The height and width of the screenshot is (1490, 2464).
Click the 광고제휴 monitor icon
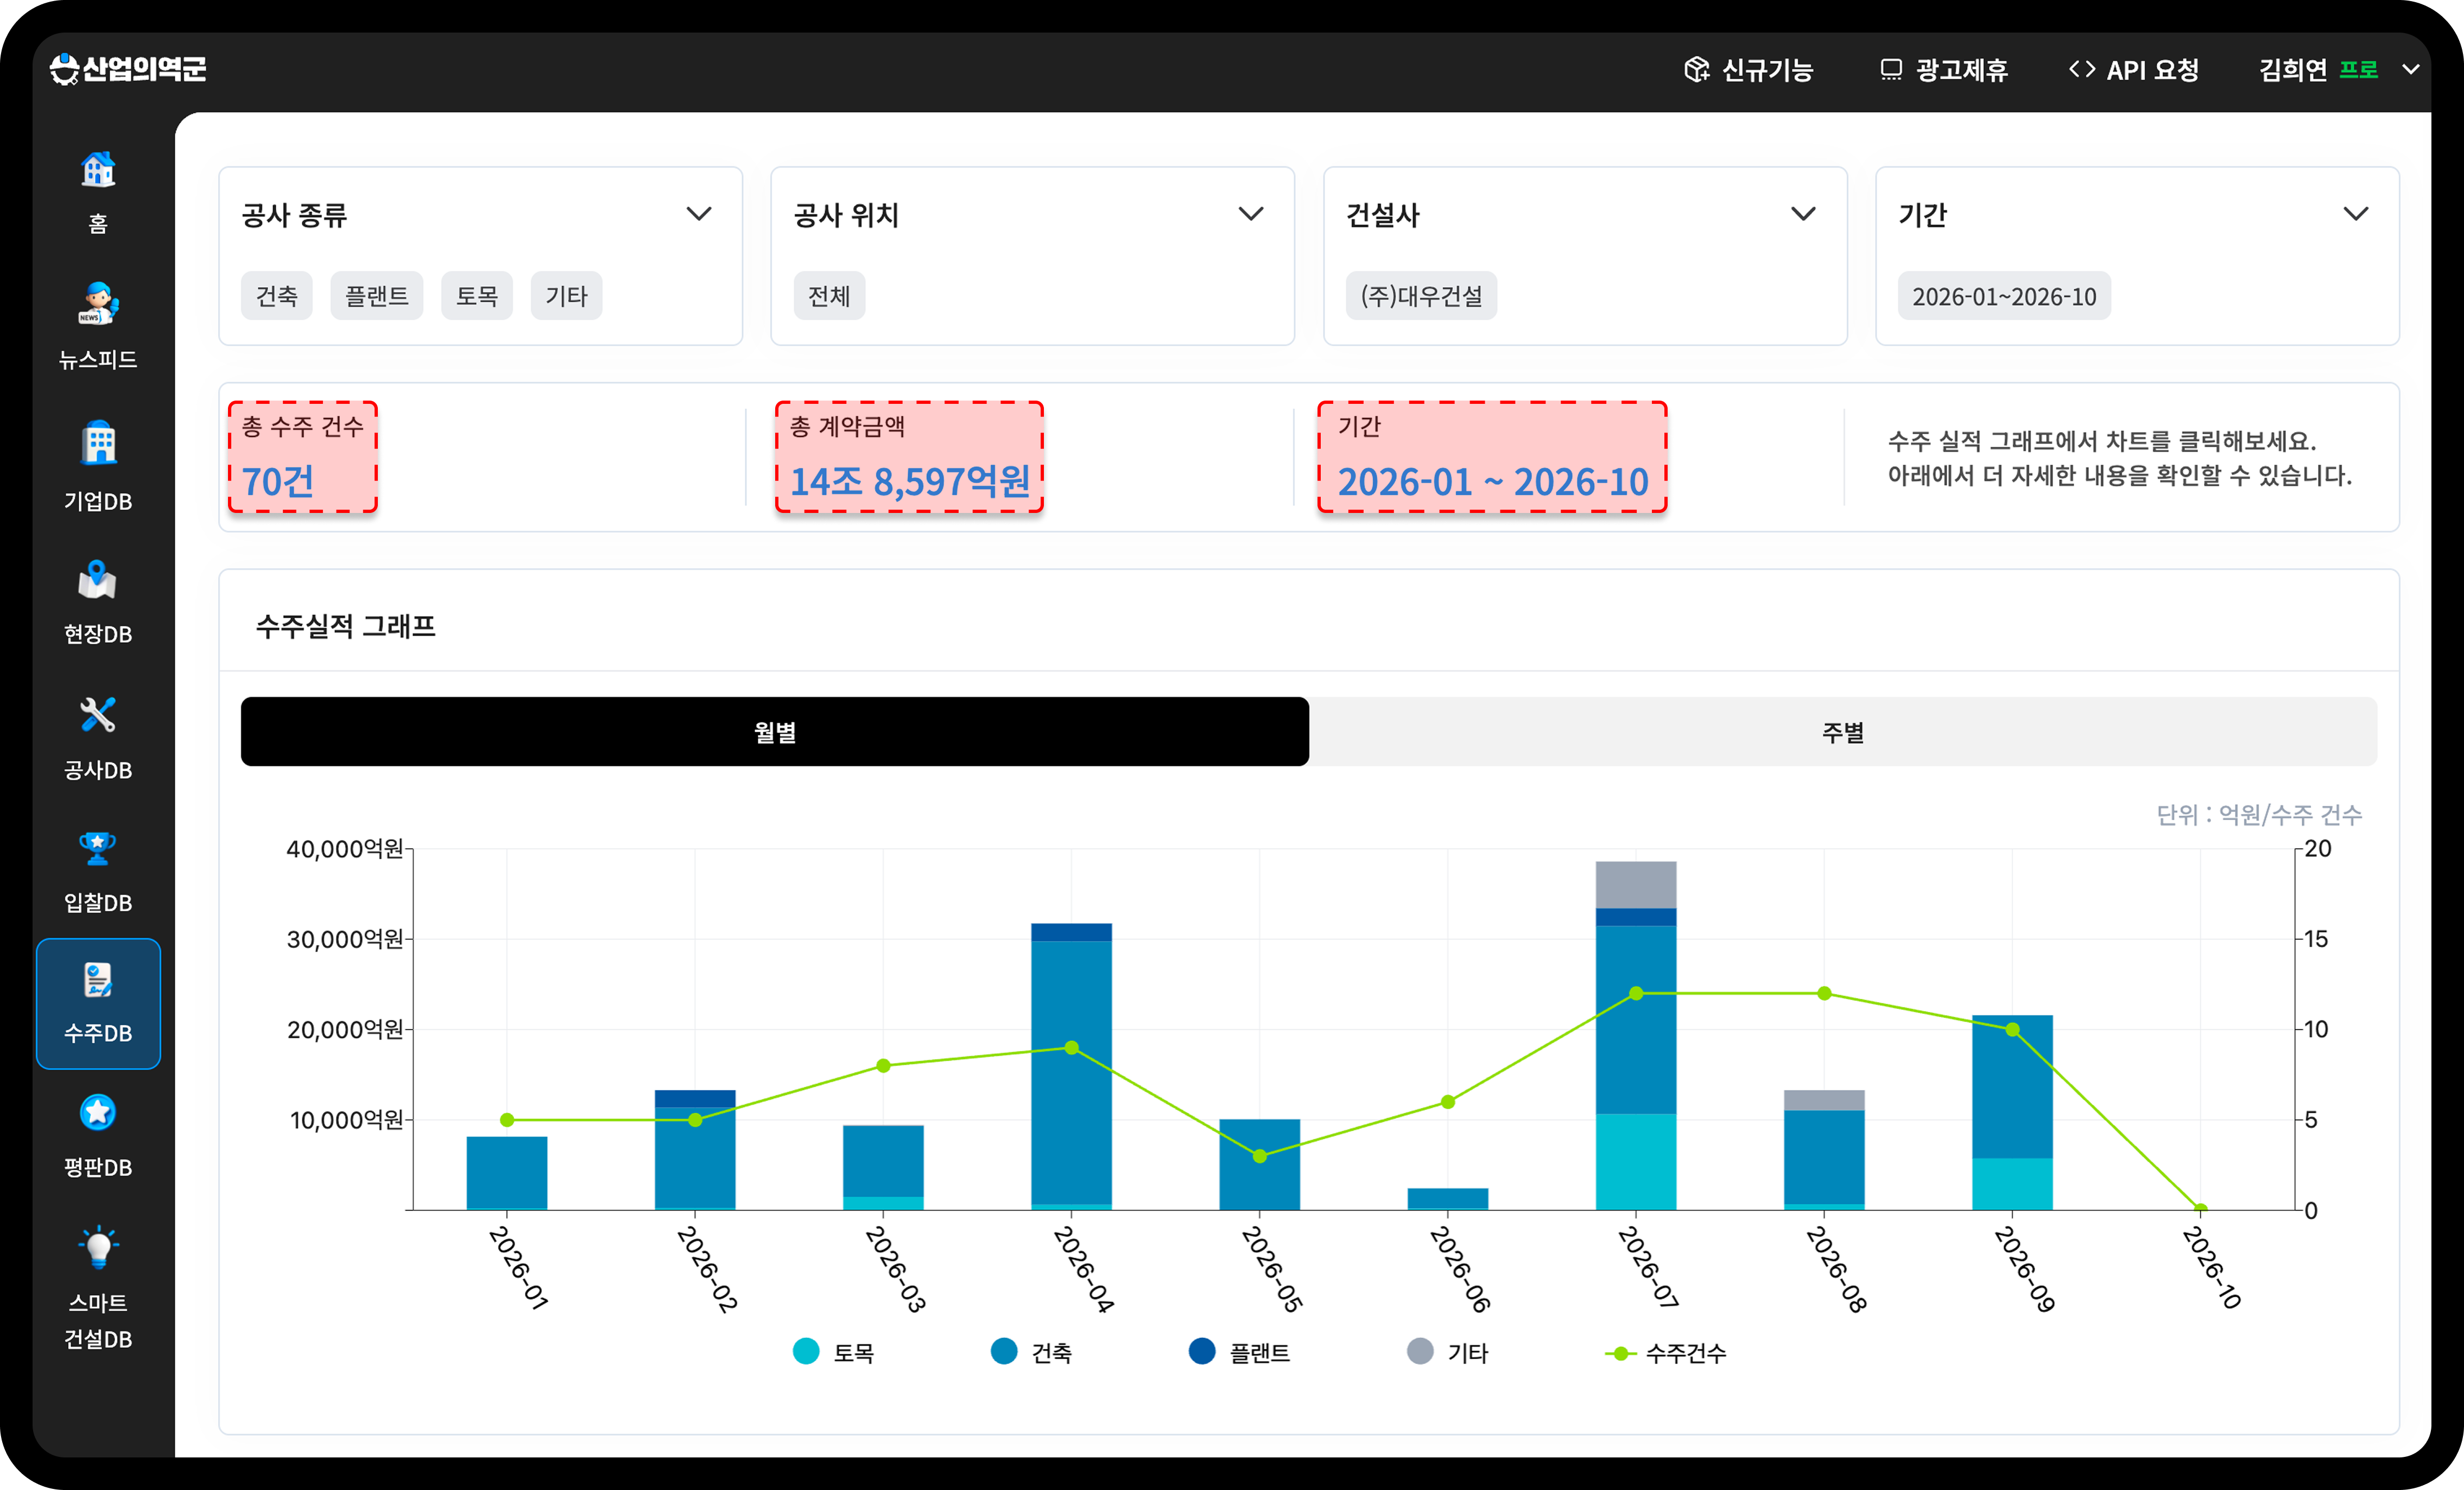(x=1890, y=69)
